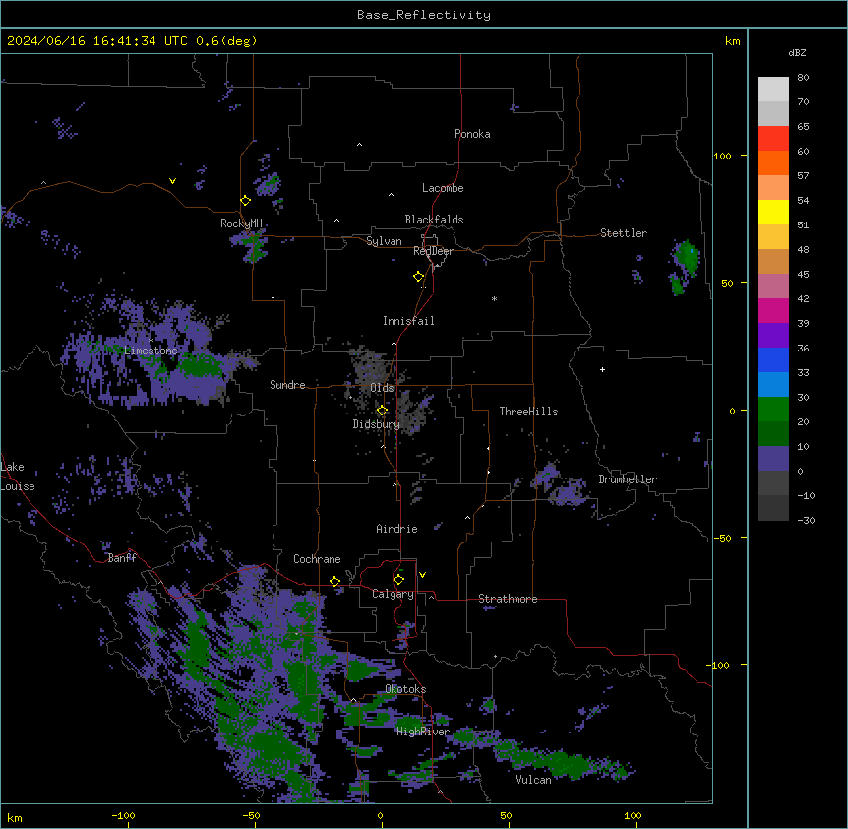This screenshot has width=848, height=829.
Task: Click the Stettler label
Action: [x=624, y=233]
